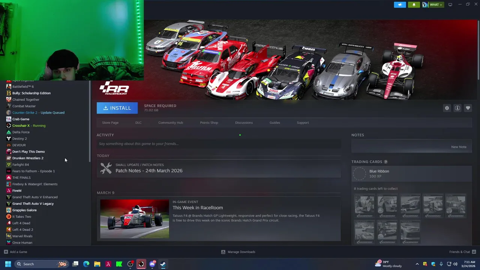Click the Add a Game plus icon

click(x=6, y=252)
